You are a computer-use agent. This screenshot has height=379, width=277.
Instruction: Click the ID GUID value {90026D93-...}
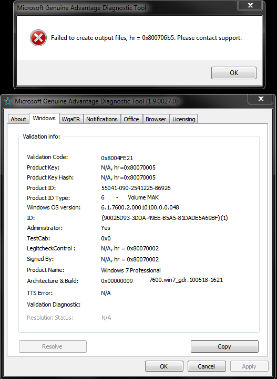[165, 218]
